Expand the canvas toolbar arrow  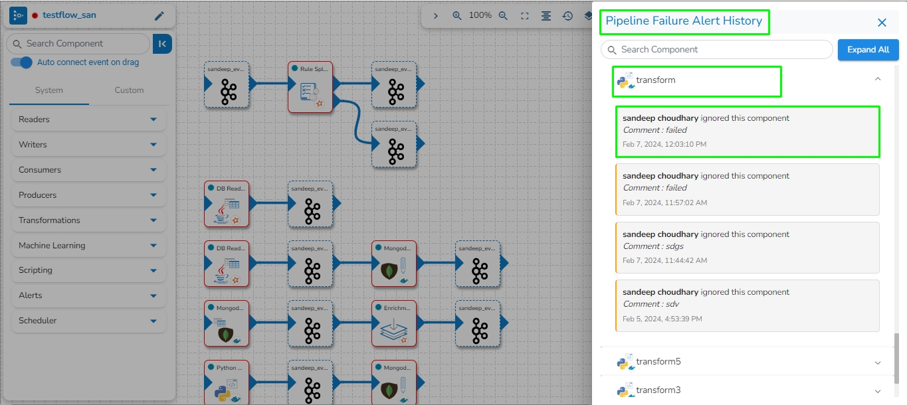436,16
